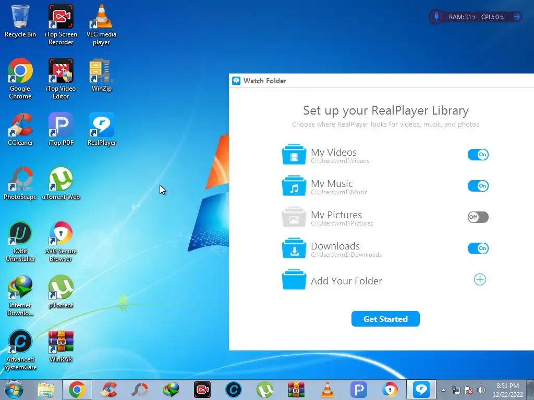The image size is (534, 400).
Task: Select the IObit Uninstaller desktop icon
Action: click(20, 242)
